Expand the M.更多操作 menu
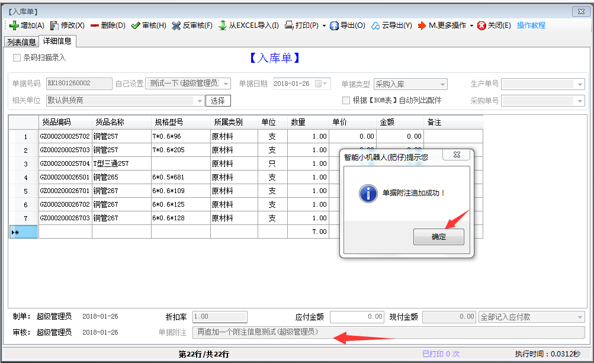Screen dimensions: 594x363 click(x=471, y=25)
